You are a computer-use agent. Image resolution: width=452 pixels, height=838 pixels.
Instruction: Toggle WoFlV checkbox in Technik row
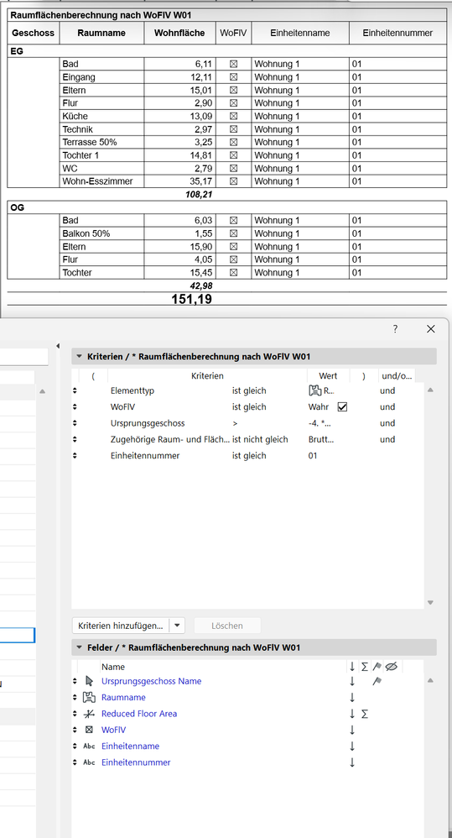click(233, 129)
